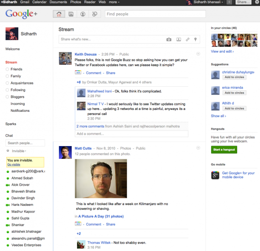
Task: Open Incoming in left sidebar
Action: coord(18,104)
